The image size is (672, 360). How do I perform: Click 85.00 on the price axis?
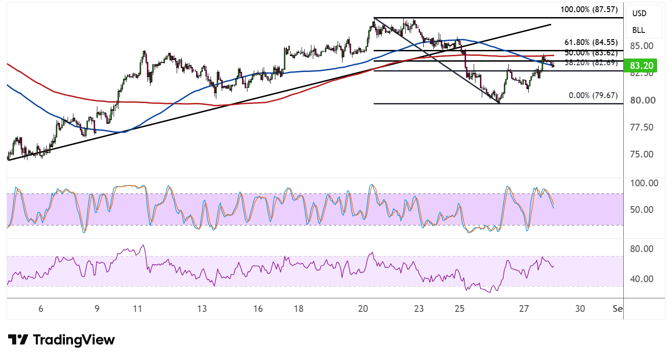pos(642,46)
